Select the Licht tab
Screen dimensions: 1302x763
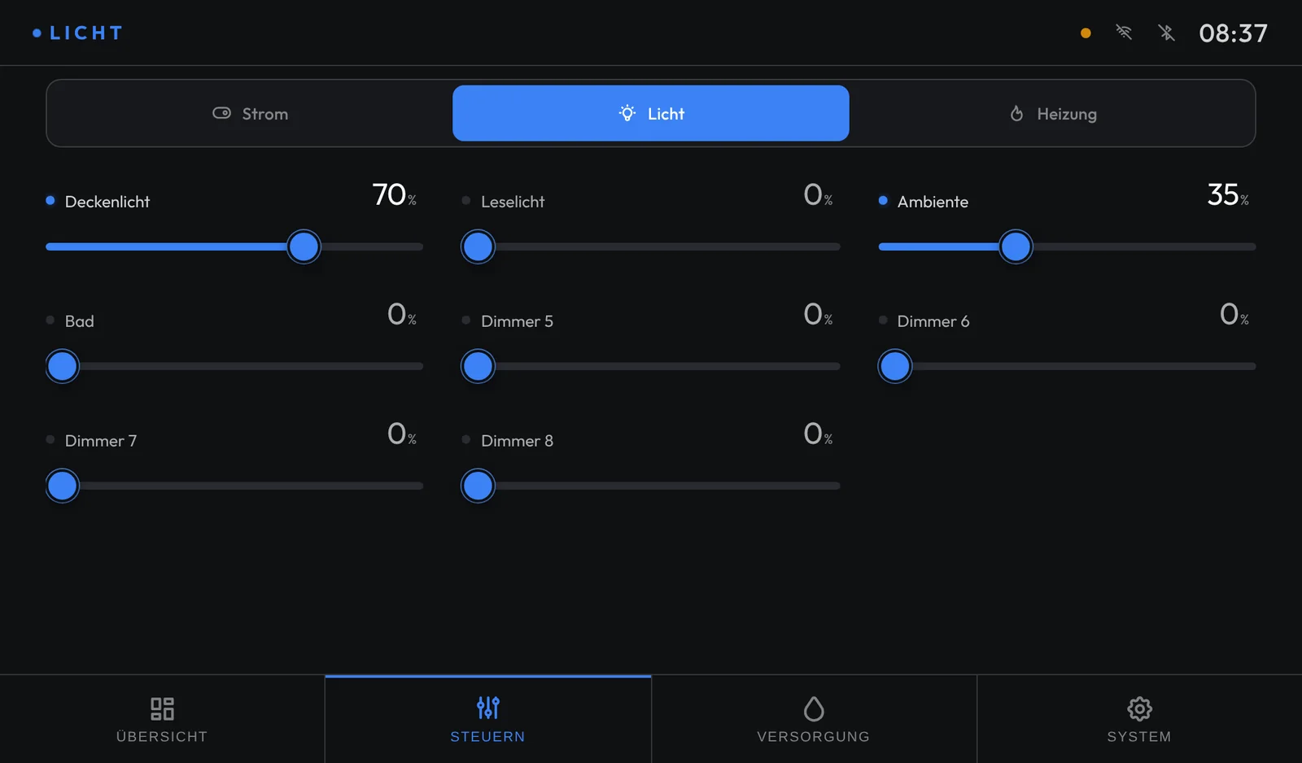651,113
